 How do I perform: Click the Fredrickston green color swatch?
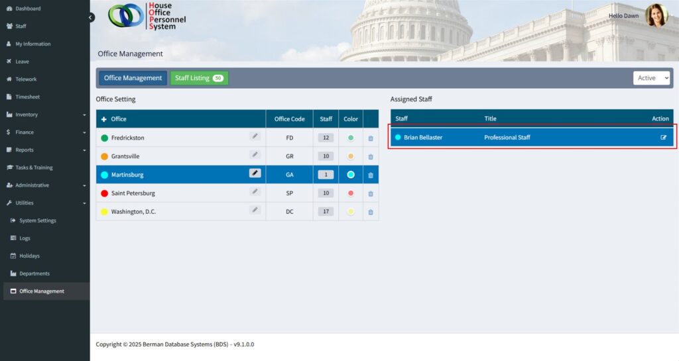click(351, 138)
